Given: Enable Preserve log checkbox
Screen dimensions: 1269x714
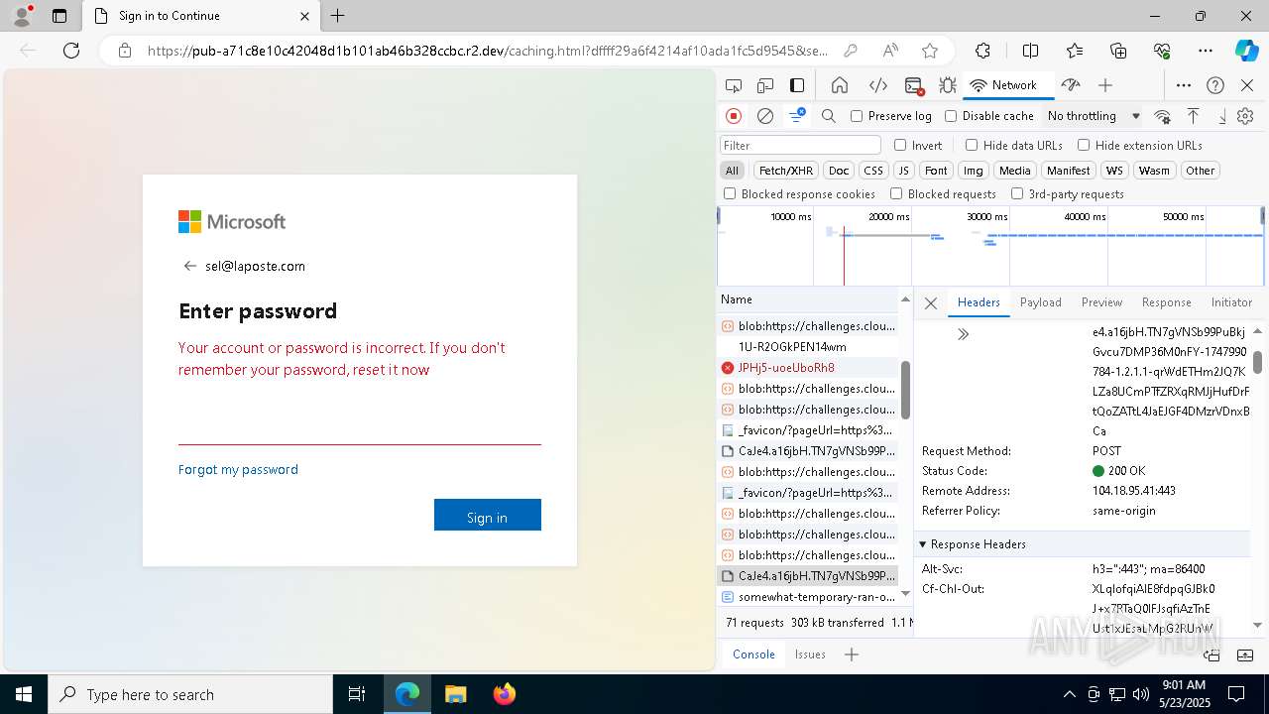Looking at the screenshot, I should (x=857, y=116).
